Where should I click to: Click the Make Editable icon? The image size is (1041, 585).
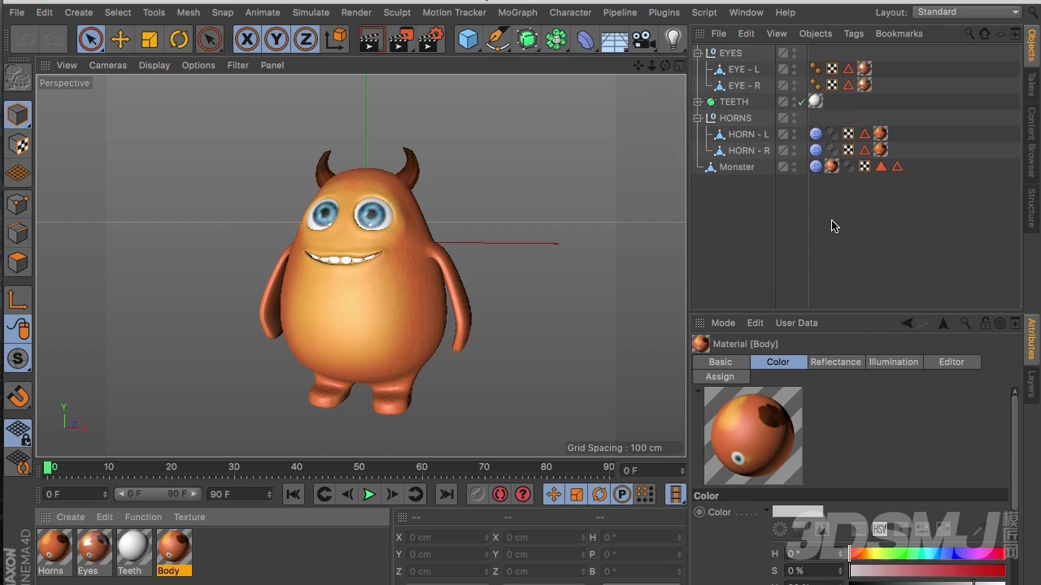click(x=18, y=78)
